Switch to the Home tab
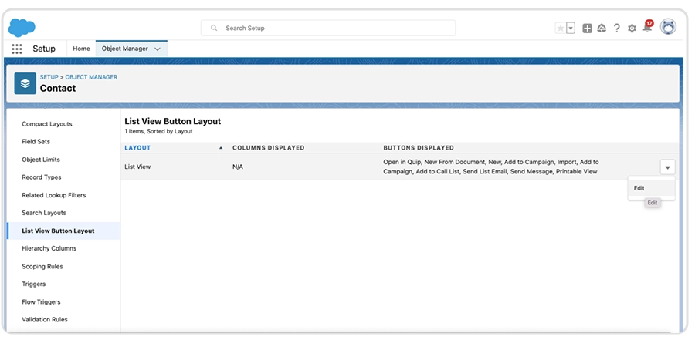695x340 pixels. coord(81,49)
